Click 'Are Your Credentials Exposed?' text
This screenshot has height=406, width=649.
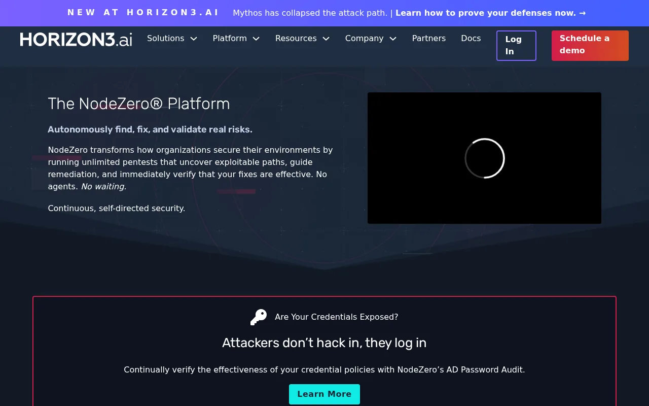(337, 317)
